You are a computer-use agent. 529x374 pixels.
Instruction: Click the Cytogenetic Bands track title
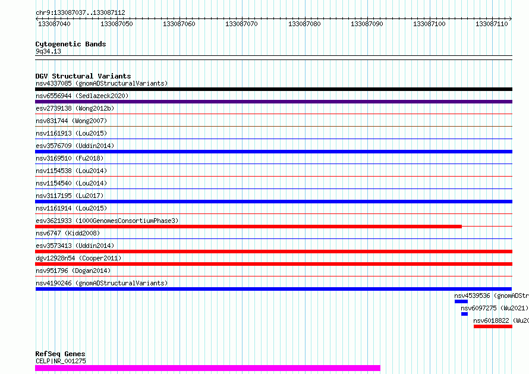click(71, 44)
